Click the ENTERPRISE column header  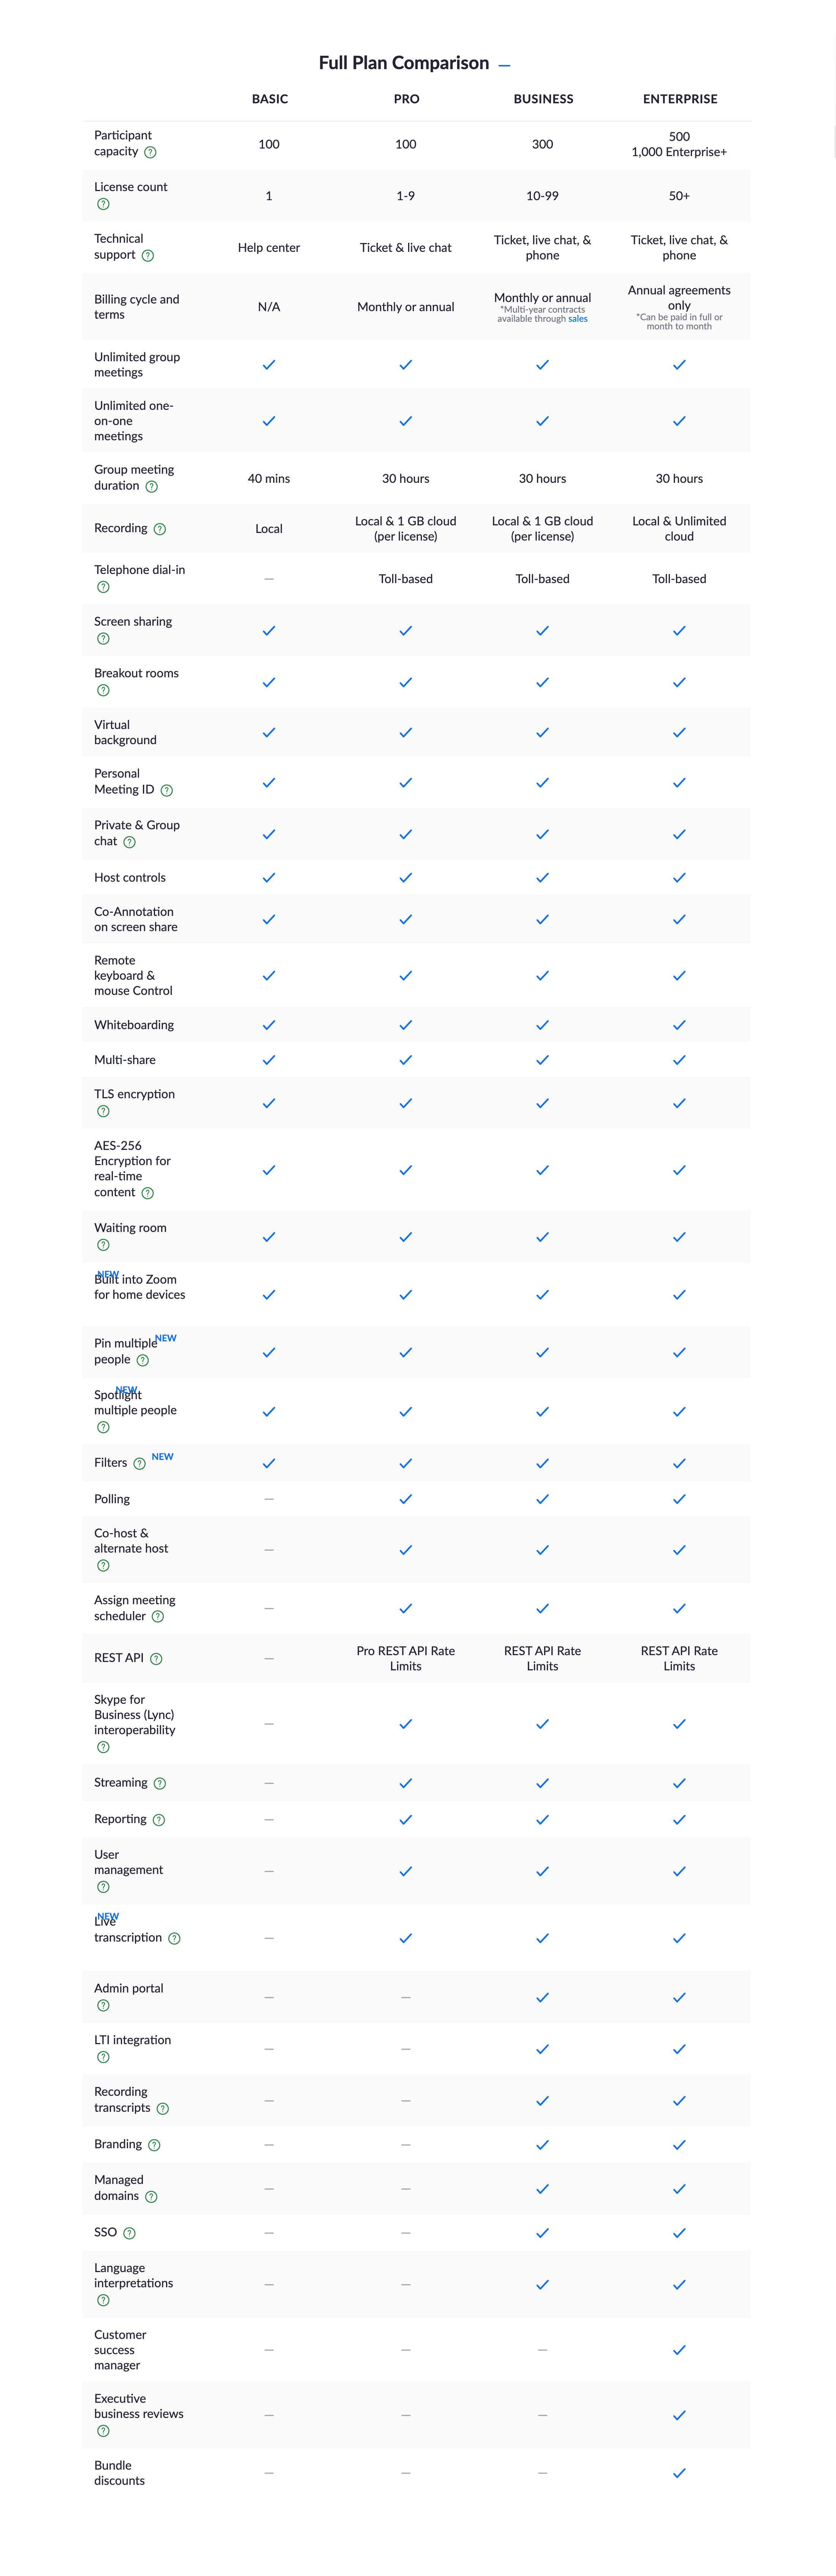tap(680, 99)
